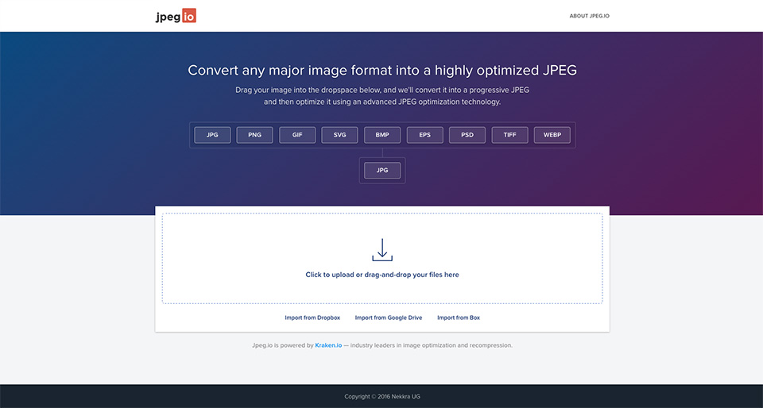
Task: Select the PNG format button
Action: coord(254,135)
